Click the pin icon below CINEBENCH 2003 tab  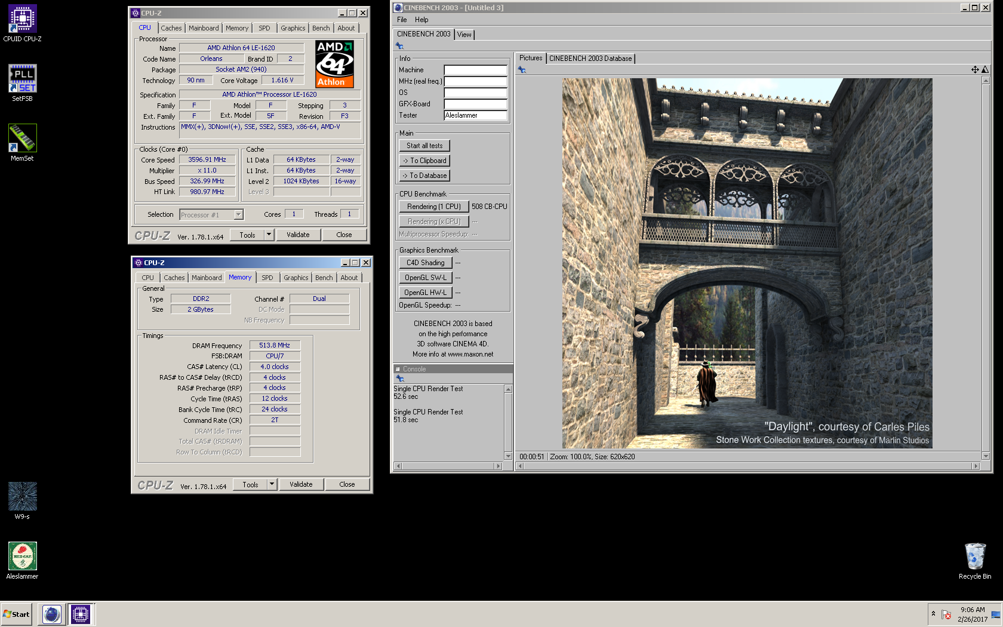point(399,46)
